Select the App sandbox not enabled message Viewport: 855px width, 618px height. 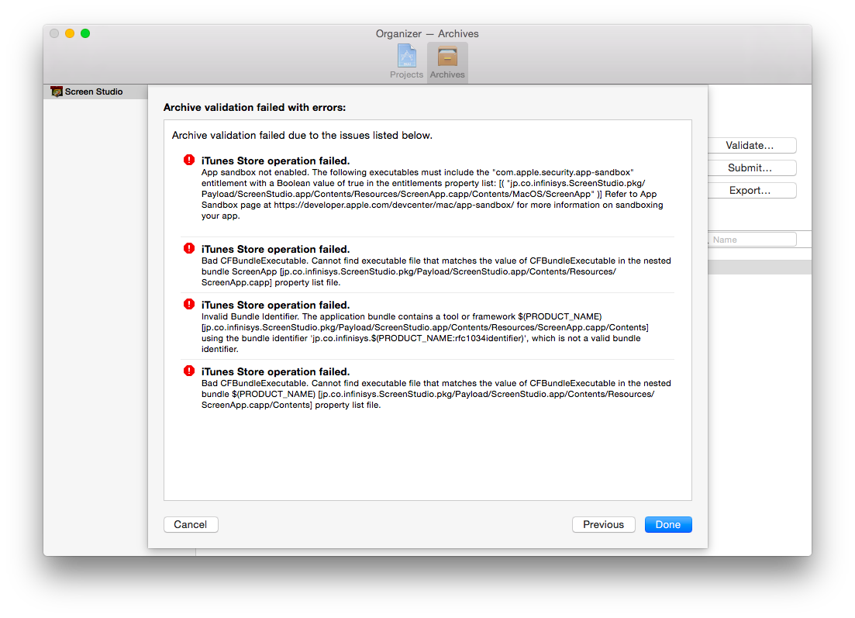433,194
